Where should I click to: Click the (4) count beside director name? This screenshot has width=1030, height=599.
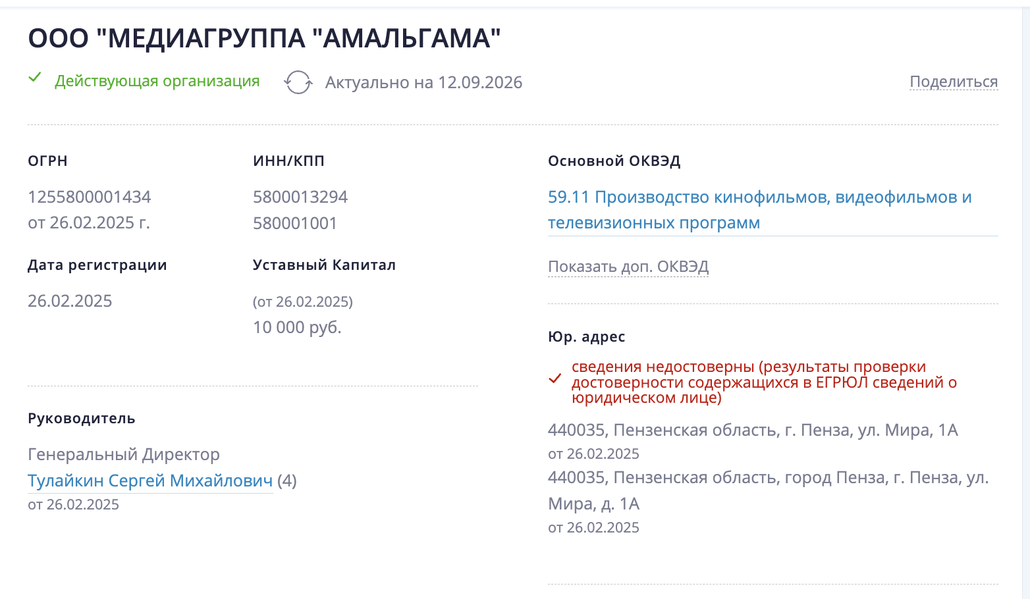(x=287, y=481)
